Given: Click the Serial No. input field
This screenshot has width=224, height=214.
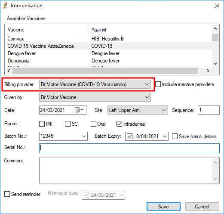Looking at the screenshot, I should pyautogui.click(x=129, y=148).
